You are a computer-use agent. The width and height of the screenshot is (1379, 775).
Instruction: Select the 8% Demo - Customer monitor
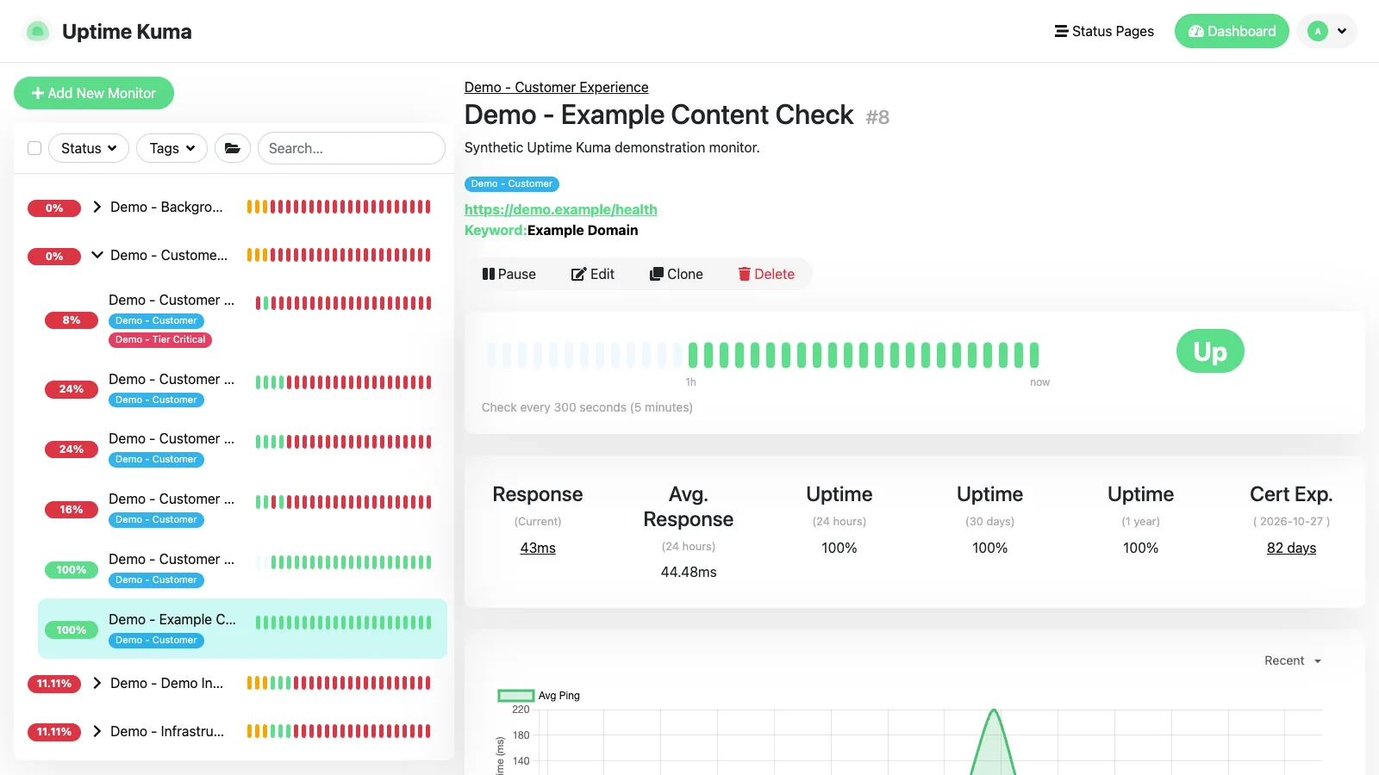click(x=242, y=320)
